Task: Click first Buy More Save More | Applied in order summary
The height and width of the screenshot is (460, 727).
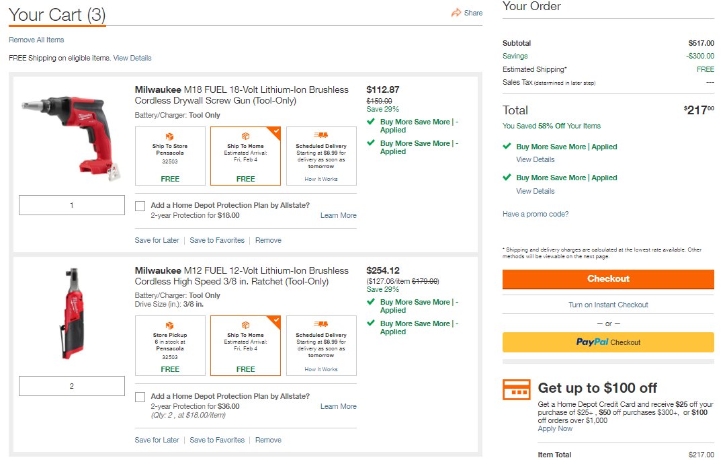Action: click(x=566, y=147)
